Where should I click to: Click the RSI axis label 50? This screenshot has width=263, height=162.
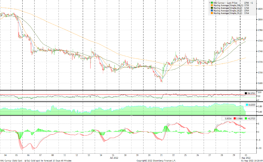[259, 96]
